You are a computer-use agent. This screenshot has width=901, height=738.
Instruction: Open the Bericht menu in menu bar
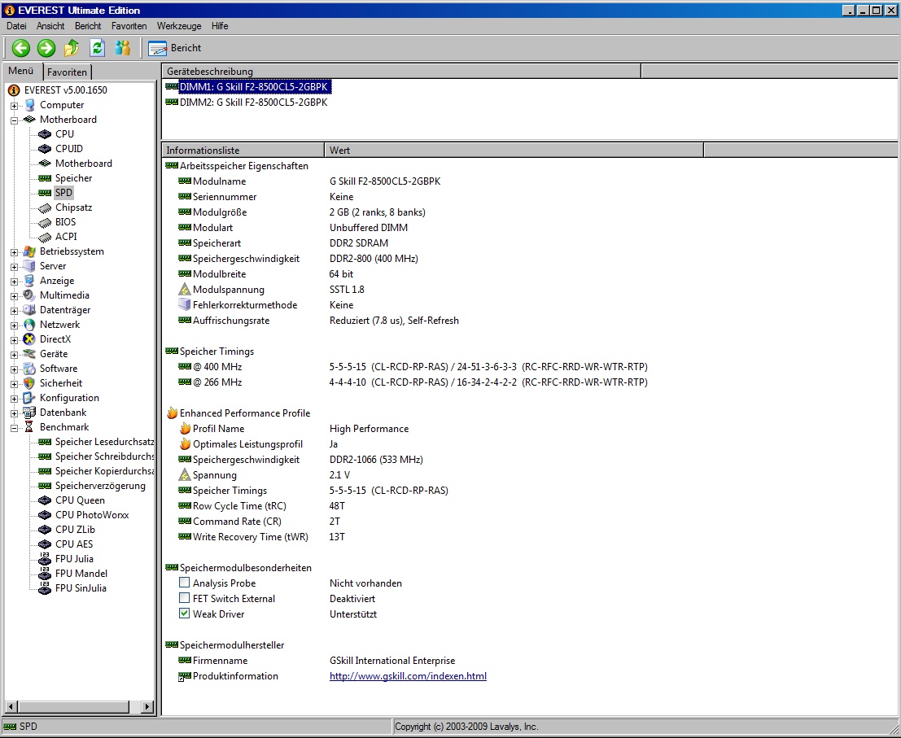(x=88, y=26)
